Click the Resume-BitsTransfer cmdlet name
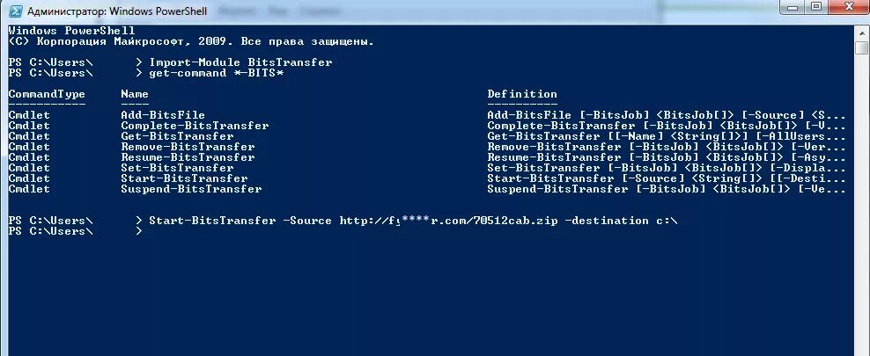 (188, 158)
